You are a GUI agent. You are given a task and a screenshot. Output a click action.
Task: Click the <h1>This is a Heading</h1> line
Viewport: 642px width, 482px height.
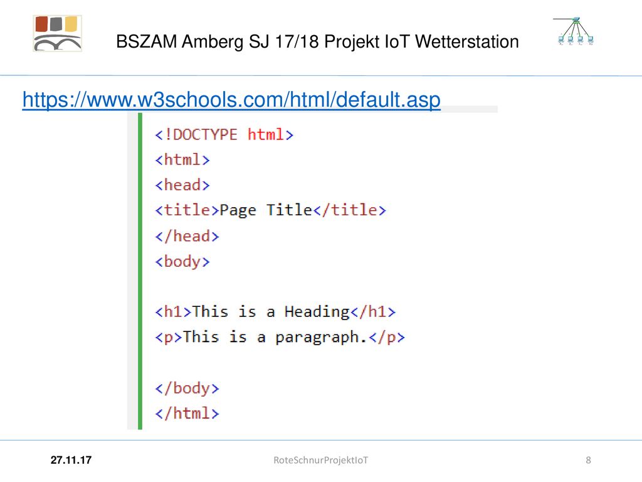tap(275, 312)
